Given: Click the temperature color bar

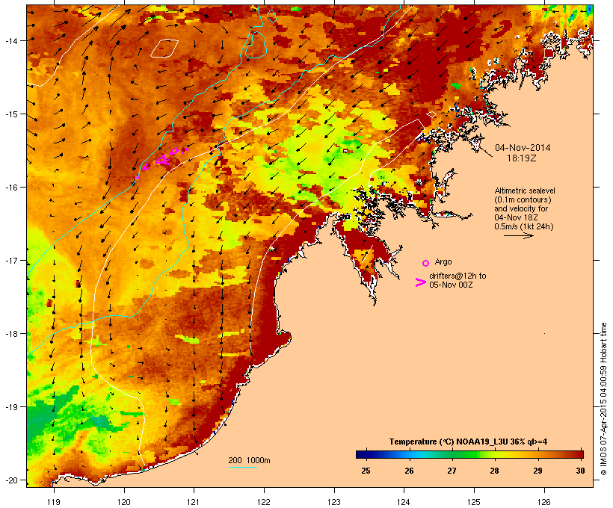Looking at the screenshot, I should pyautogui.click(x=469, y=454).
